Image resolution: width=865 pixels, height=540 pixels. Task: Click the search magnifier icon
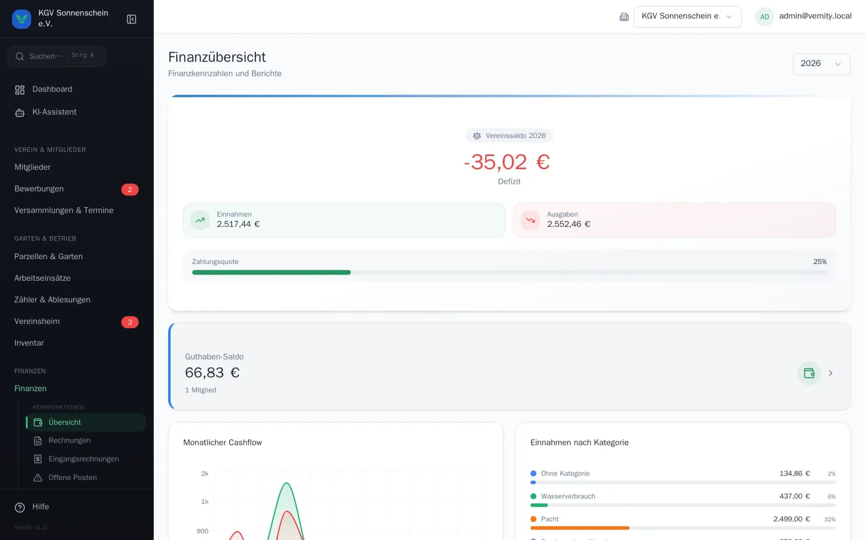click(20, 56)
